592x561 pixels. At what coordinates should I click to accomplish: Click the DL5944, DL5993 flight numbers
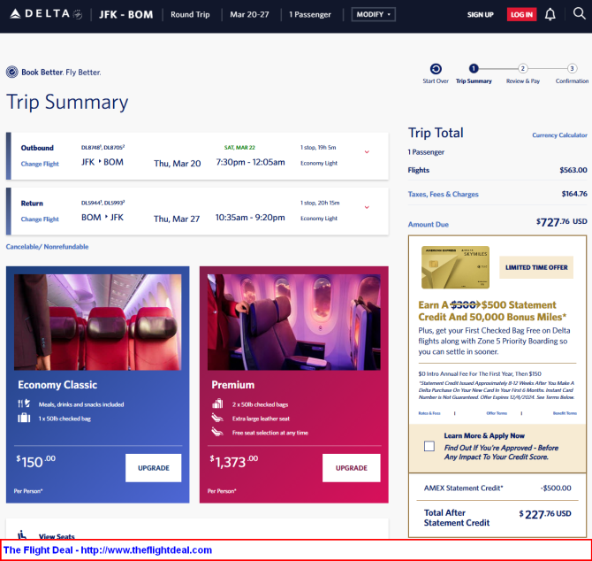[102, 203]
